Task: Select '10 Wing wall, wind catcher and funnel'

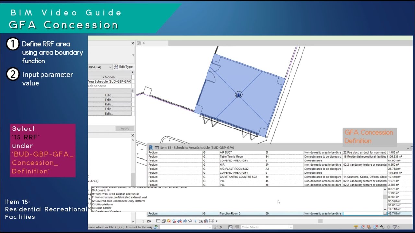Action: click(115, 194)
